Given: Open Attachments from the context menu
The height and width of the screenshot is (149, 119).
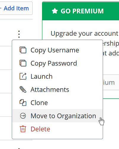Looking at the screenshot, I should coord(50,90).
